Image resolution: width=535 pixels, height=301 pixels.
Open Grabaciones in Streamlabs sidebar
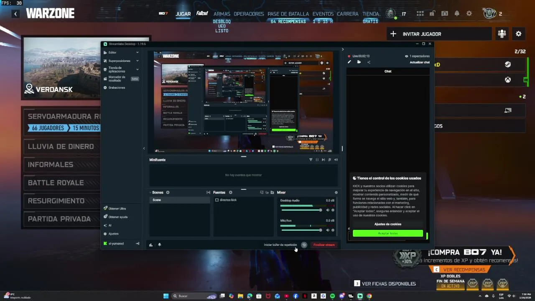[x=117, y=87]
